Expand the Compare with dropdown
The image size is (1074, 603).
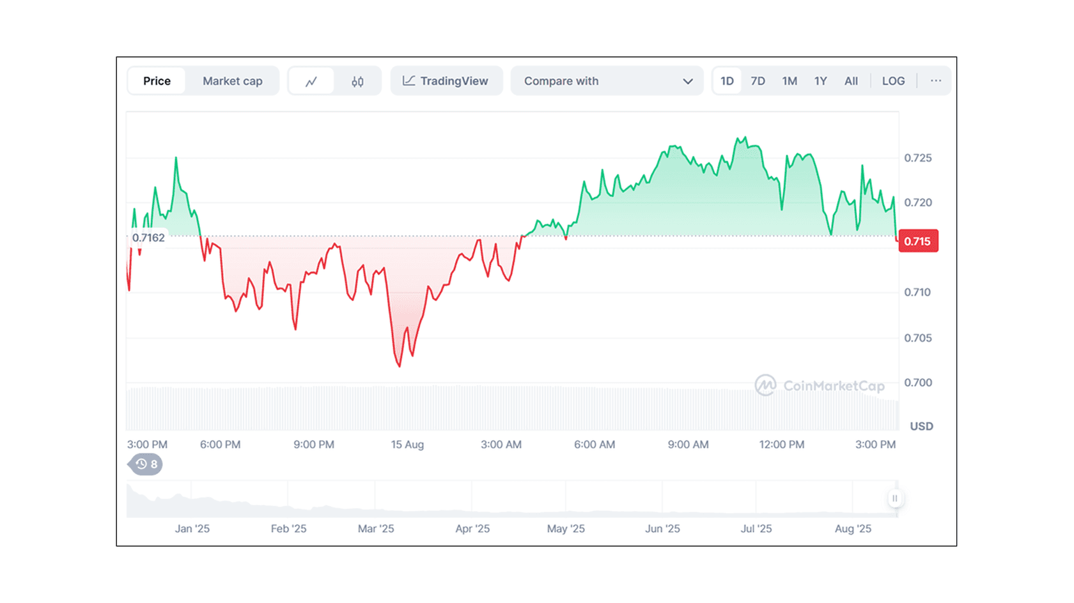tap(607, 81)
